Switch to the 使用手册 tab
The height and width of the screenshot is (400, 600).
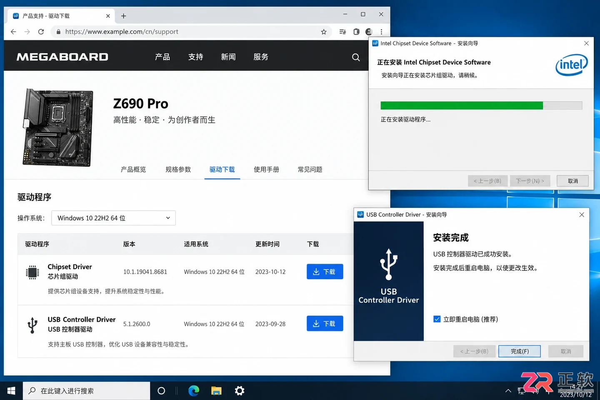click(x=267, y=170)
